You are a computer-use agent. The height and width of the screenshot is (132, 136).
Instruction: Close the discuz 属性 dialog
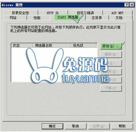pyautogui.click(x=132, y=5)
